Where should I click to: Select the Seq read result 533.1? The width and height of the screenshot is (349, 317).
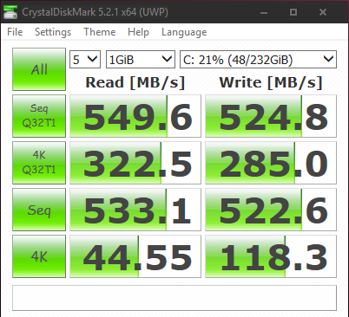(x=135, y=210)
